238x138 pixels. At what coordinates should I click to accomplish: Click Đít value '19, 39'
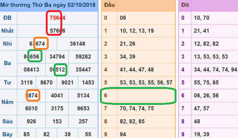201,134
